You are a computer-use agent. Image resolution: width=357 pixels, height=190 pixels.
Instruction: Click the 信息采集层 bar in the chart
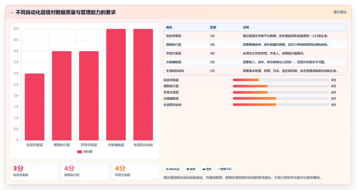click(35, 107)
